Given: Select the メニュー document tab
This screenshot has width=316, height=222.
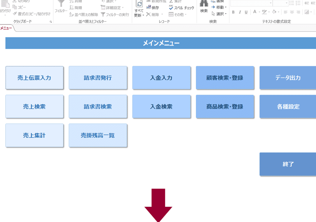Looking at the screenshot, I should [x=6, y=28].
